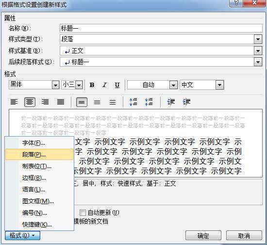Click the 确定 button
The height and width of the screenshot is (245, 267).
coord(203,236)
